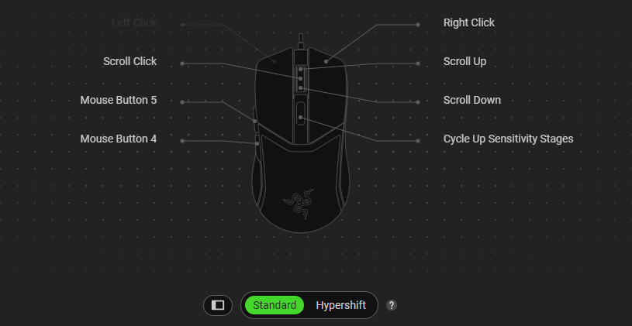Select the Right Click button assignment
The image size is (632, 326).
pyautogui.click(x=468, y=23)
